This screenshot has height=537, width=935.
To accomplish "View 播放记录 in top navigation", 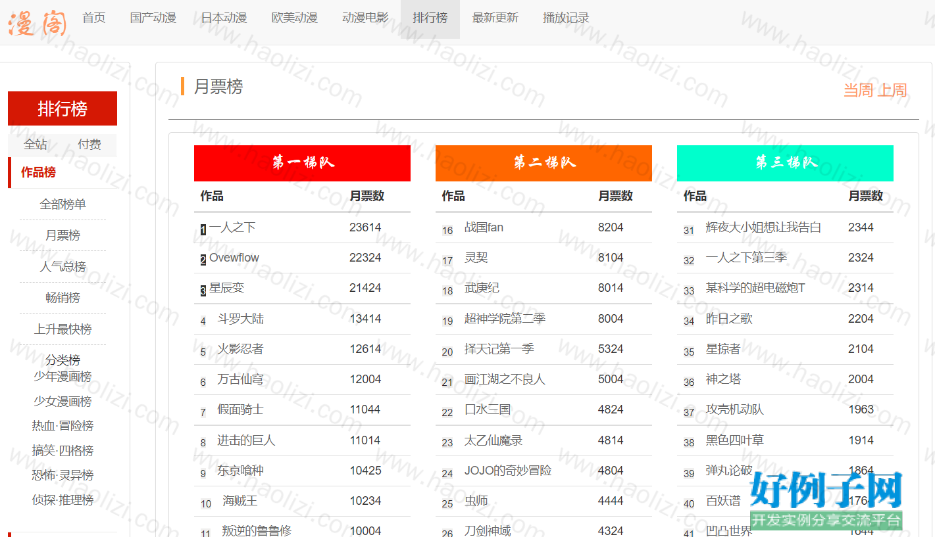I will click(x=566, y=18).
